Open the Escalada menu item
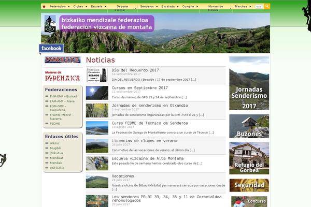 coord(168,7)
